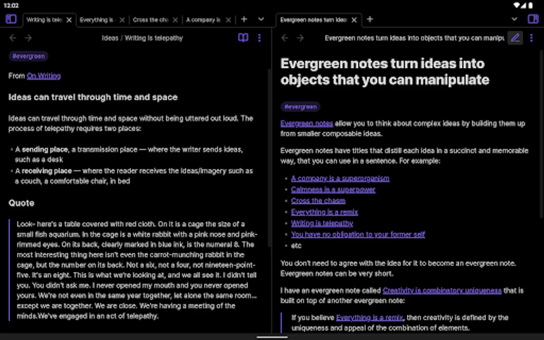Viewport: 544px width, 340px height.
Task: Tap the Android navigation handle bar
Action: point(272,337)
